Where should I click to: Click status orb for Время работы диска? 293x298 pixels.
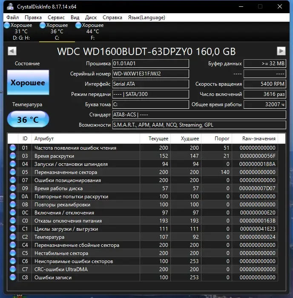click(13, 188)
